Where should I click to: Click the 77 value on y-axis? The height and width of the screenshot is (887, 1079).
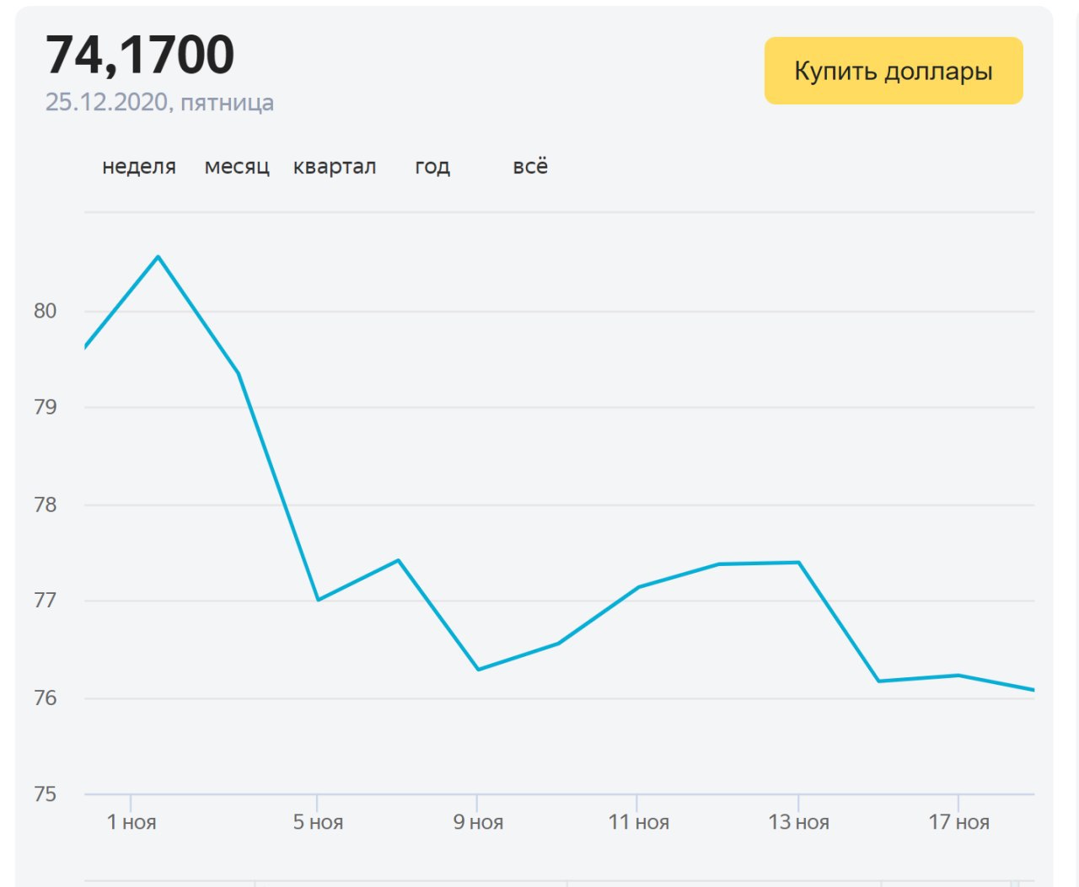tap(46, 601)
